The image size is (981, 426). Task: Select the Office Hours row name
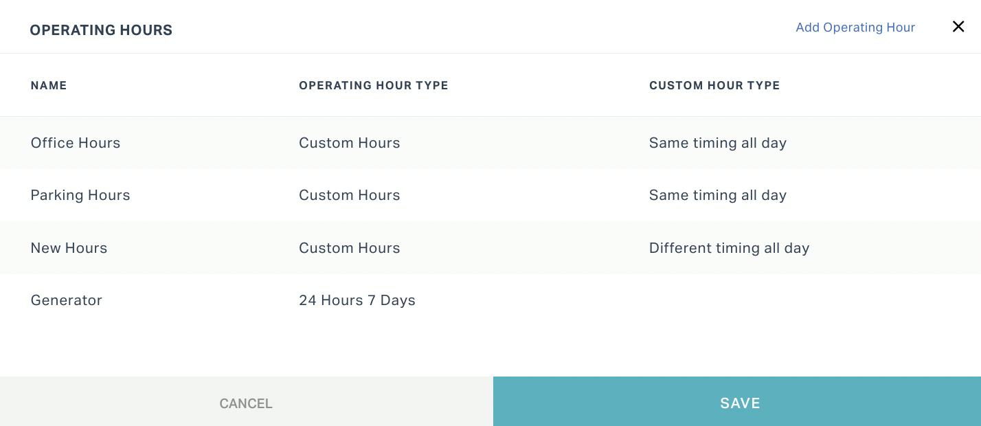76,143
